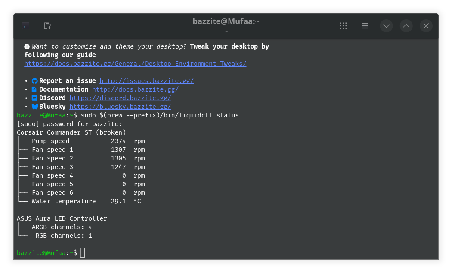Close the terminal window
This screenshot has width=452, height=273.
click(426, 26)
